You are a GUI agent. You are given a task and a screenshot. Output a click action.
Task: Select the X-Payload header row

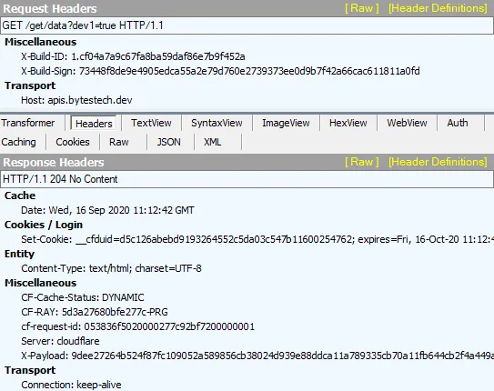[257, 356]
